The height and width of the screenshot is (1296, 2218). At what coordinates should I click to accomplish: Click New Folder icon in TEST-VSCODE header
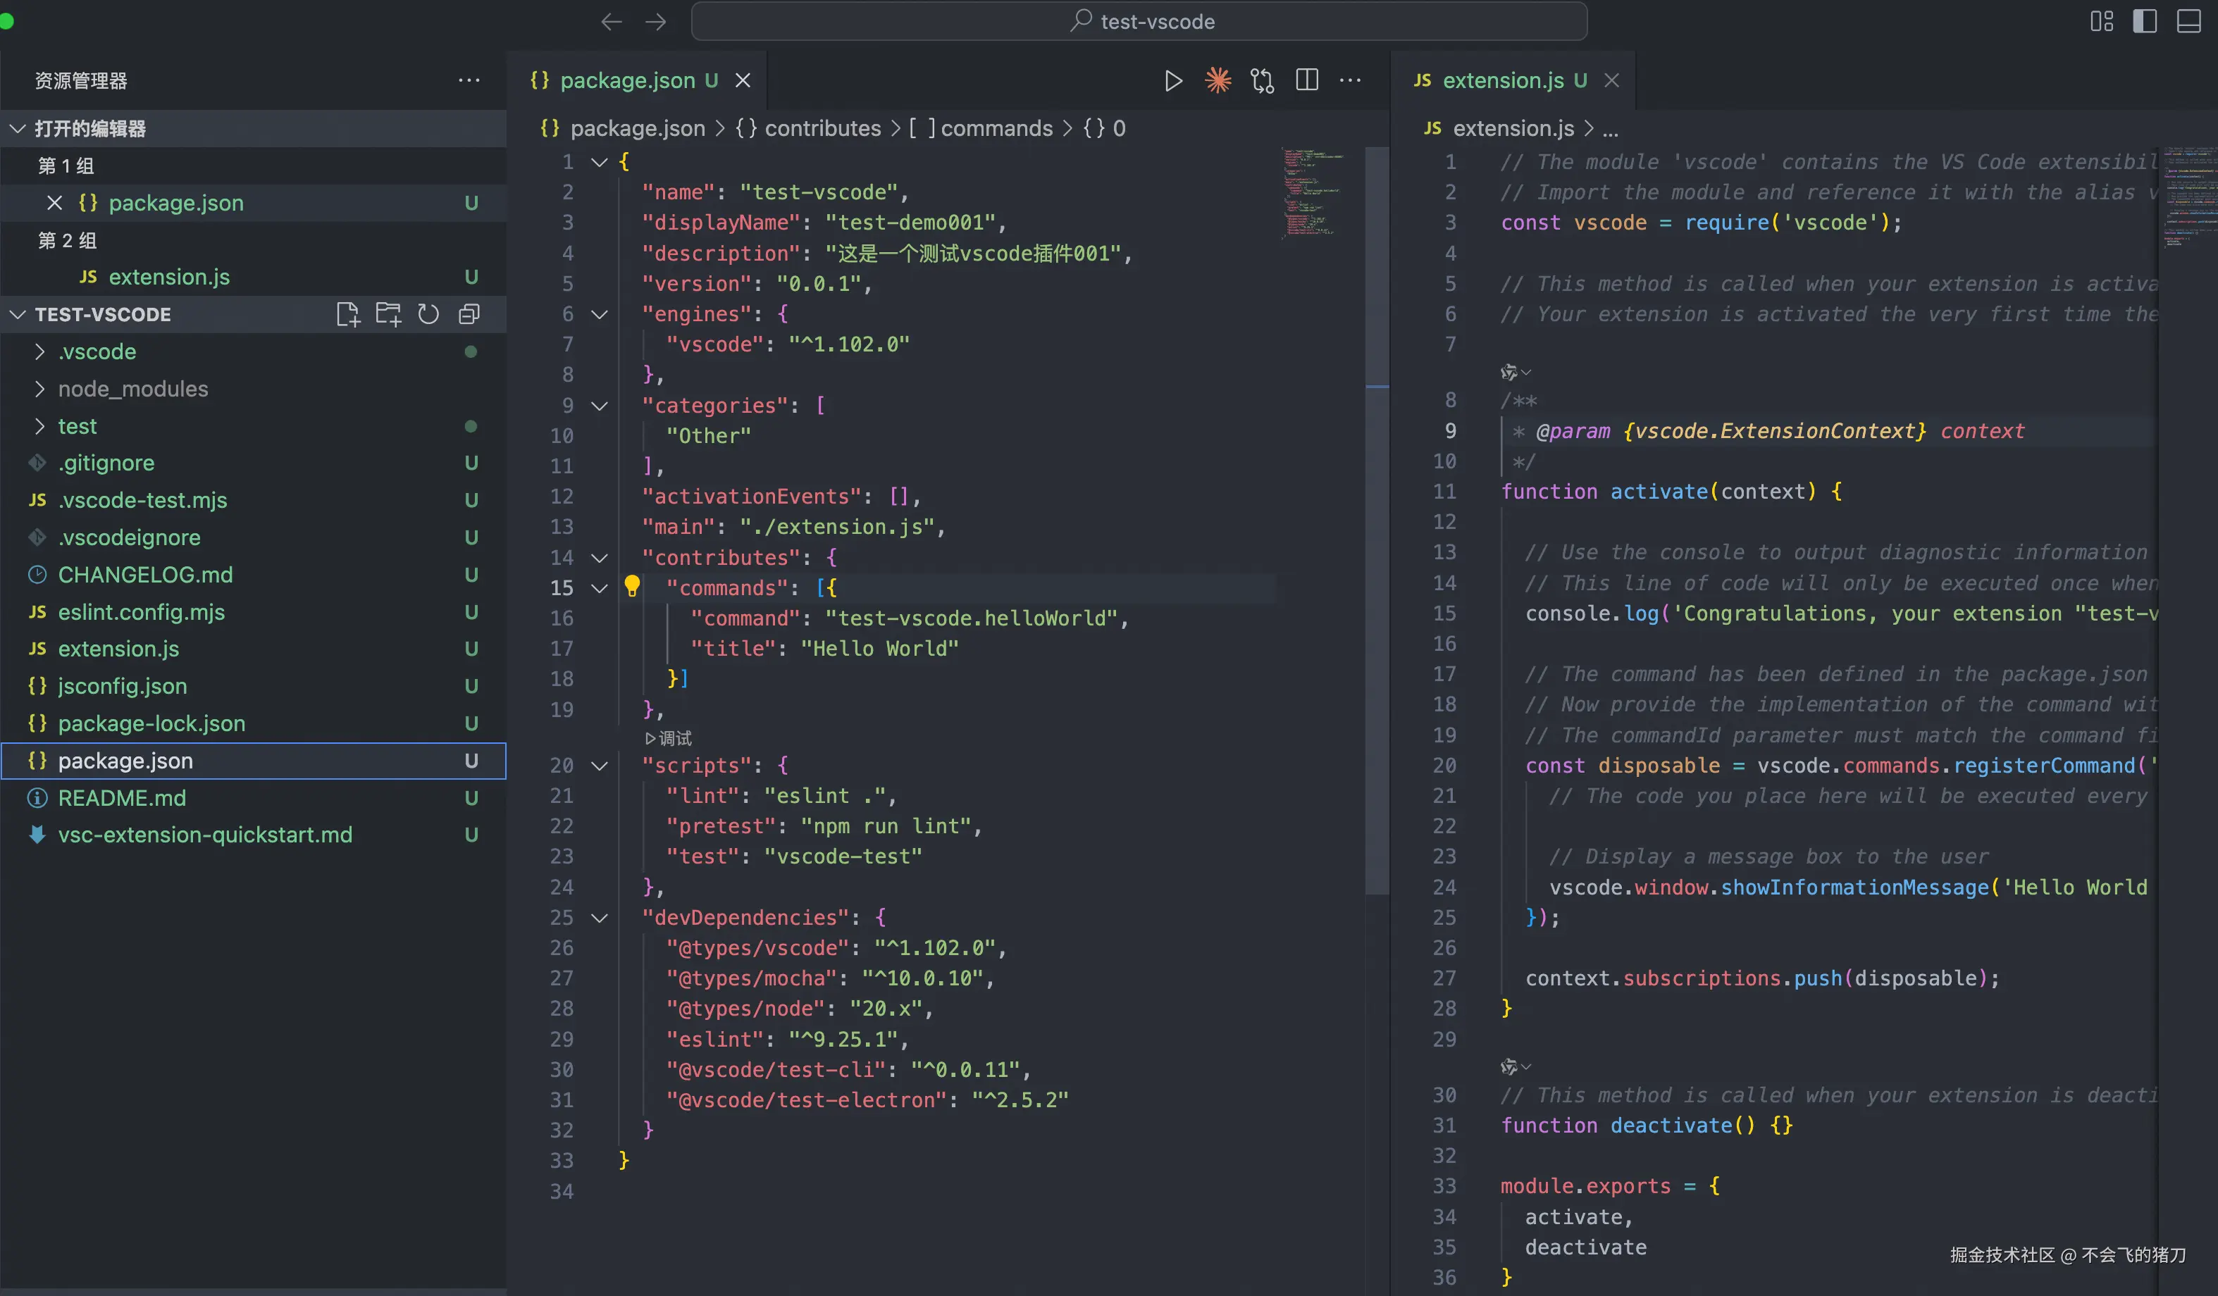pos(388,314)
